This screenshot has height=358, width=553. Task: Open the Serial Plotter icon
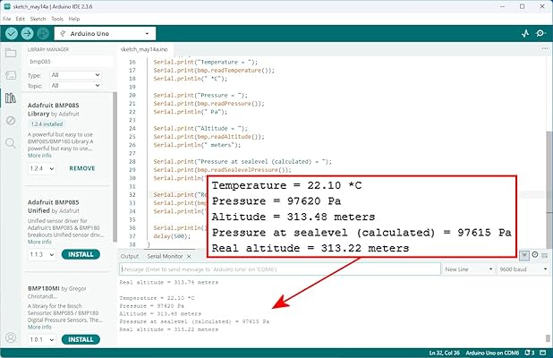tap(525, 33)
